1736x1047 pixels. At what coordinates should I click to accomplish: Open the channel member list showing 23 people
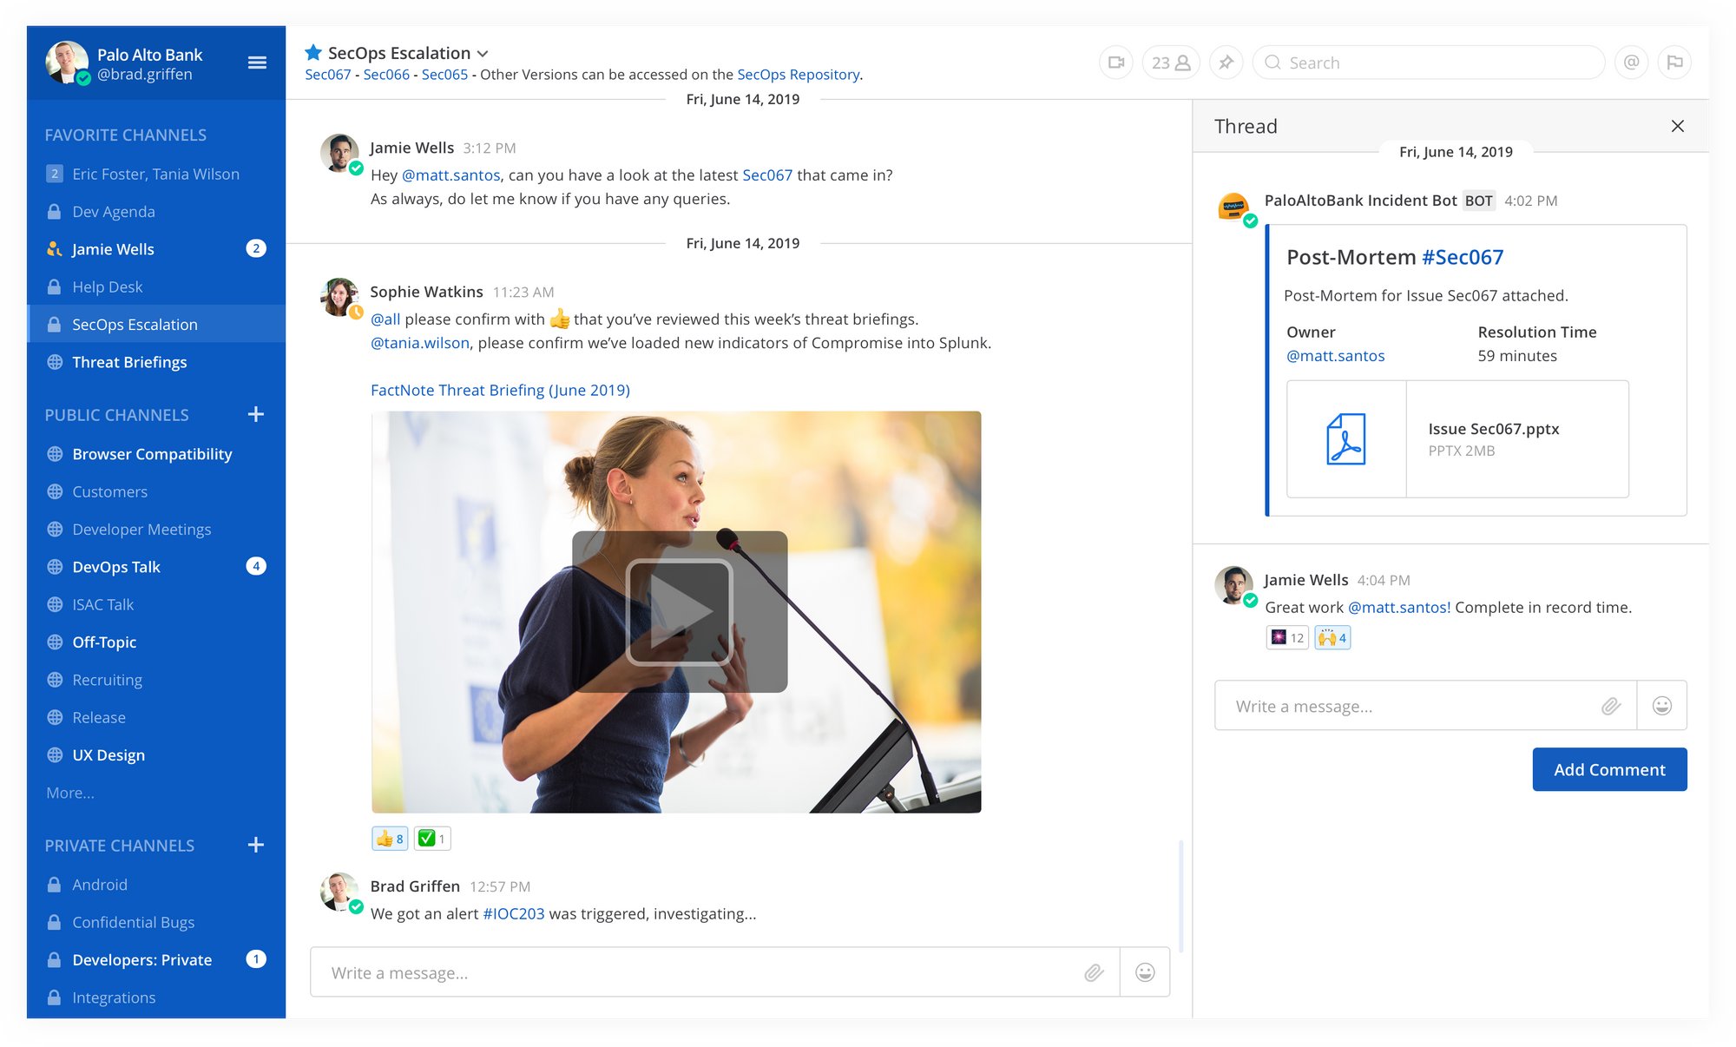click(x=1170, y=62)
